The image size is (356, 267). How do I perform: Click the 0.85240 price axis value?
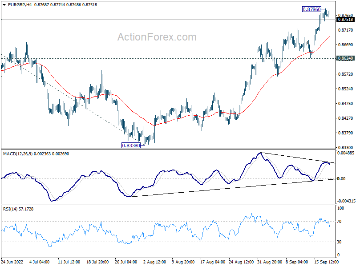346,89
